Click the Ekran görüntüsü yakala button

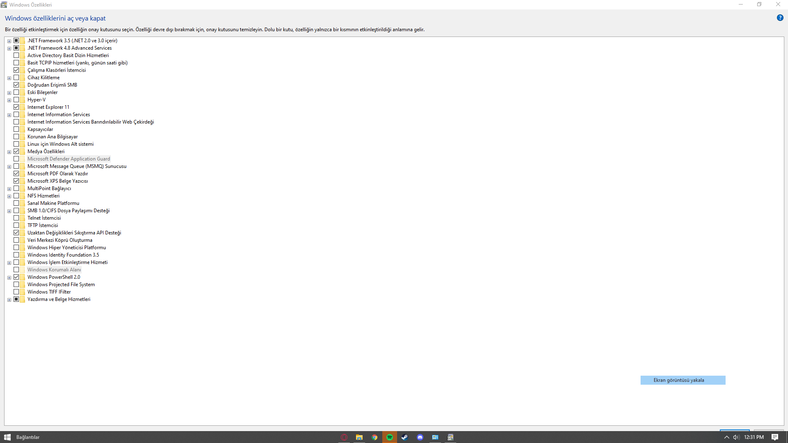683,380
